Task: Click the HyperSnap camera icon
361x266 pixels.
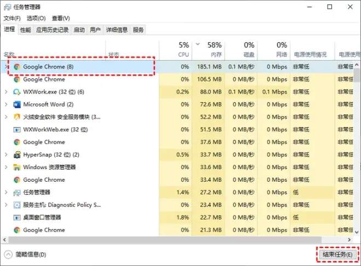Action: (x=17, y=155)
